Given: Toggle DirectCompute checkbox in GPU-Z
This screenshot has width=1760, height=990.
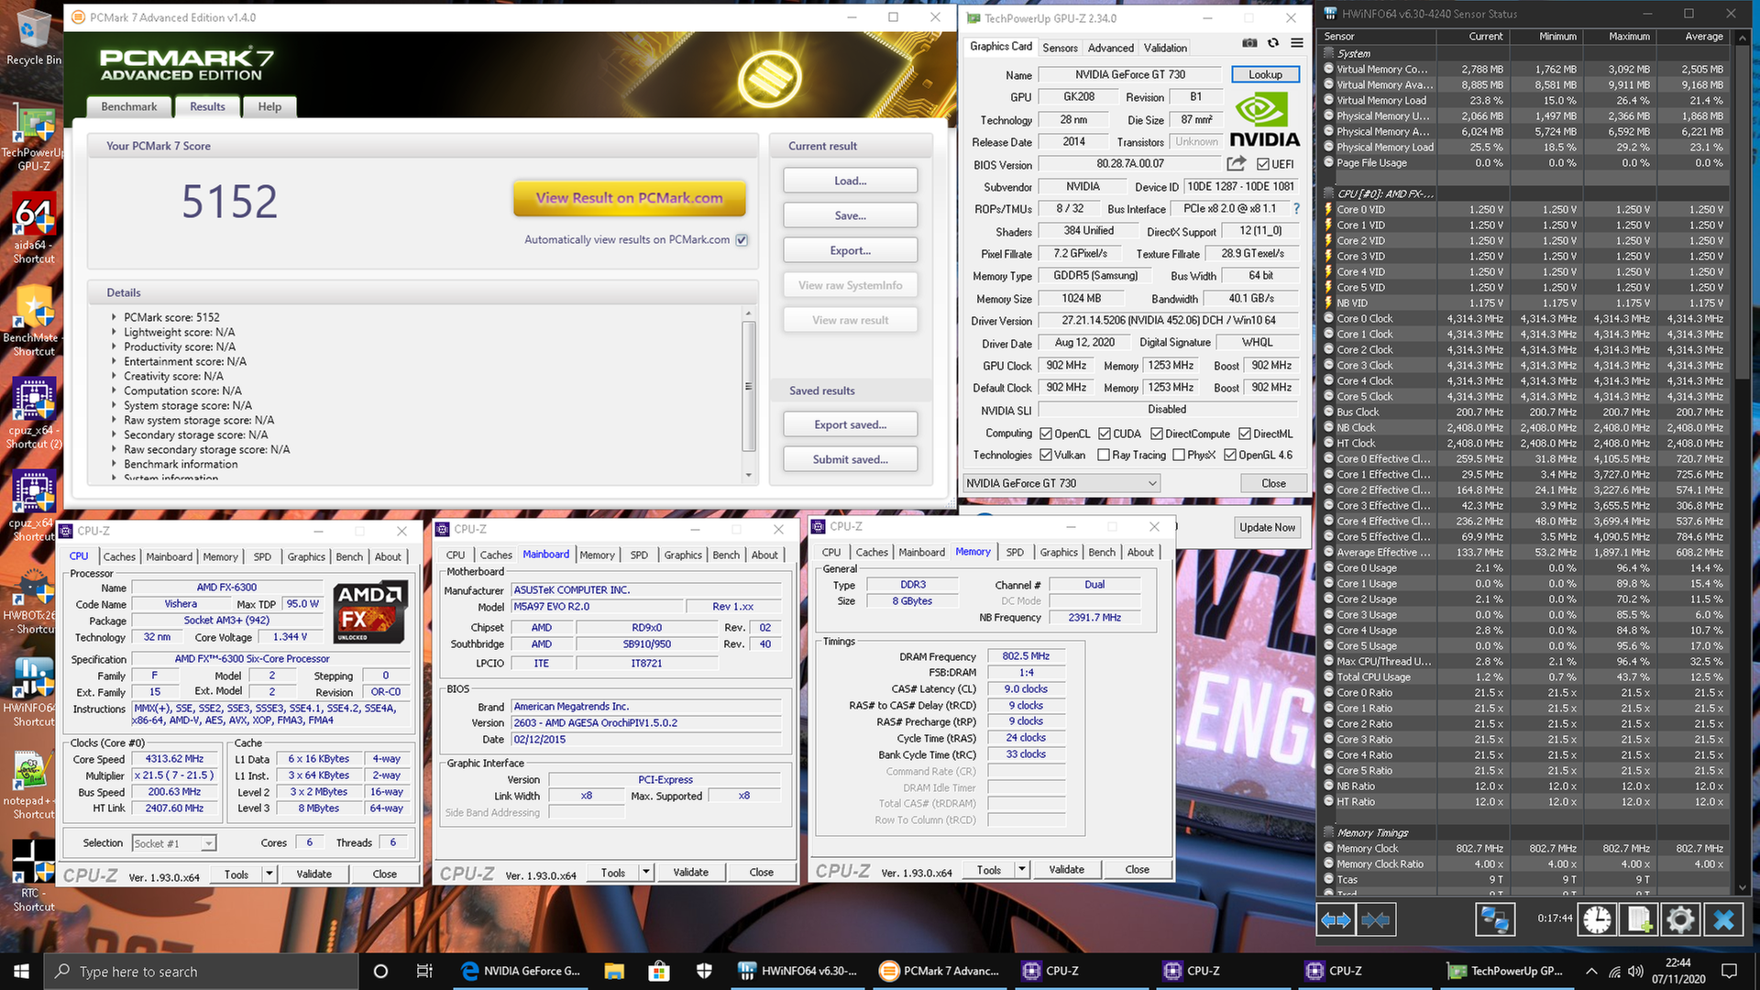Looking at the screenshot, I should tap(1157, 434).
